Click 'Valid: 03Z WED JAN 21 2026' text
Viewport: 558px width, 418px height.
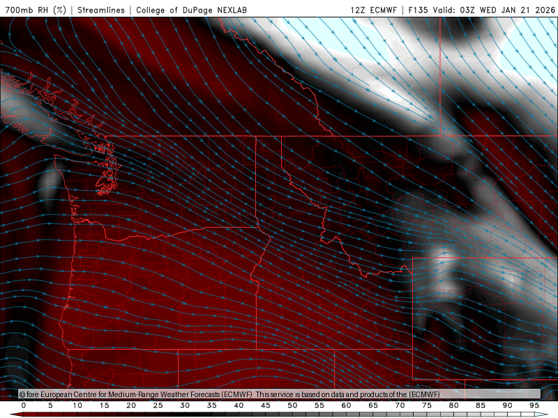point(494,10)
